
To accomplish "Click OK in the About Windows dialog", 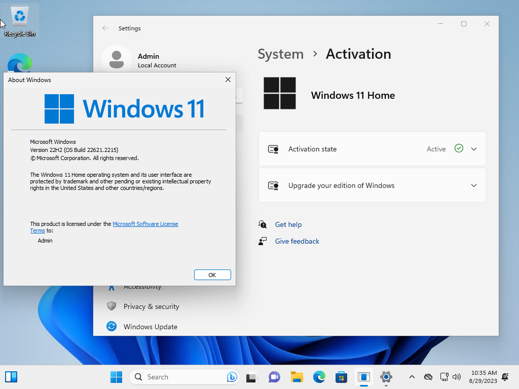I will [212, 275].
